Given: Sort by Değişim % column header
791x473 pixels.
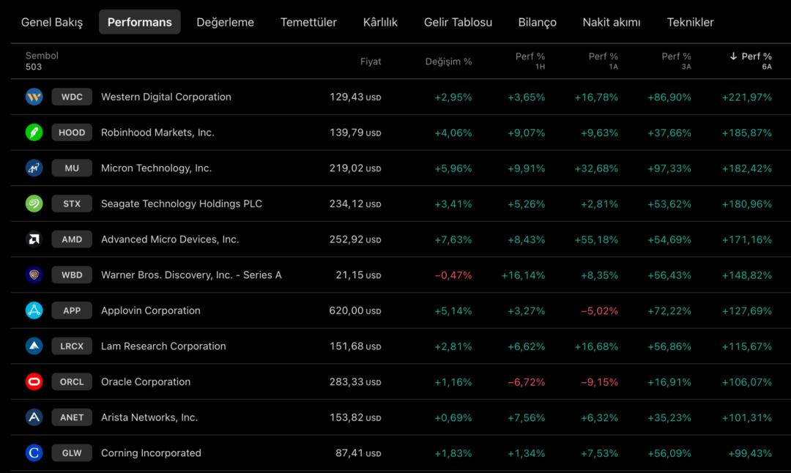Looking at the screenshot, I should point(448,62).
